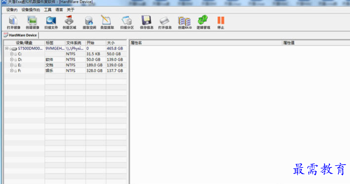Image resolution: width=350 pixels, height=184 pixels.
Task: Select the E: partition in the tree
Action: [20, 65]
